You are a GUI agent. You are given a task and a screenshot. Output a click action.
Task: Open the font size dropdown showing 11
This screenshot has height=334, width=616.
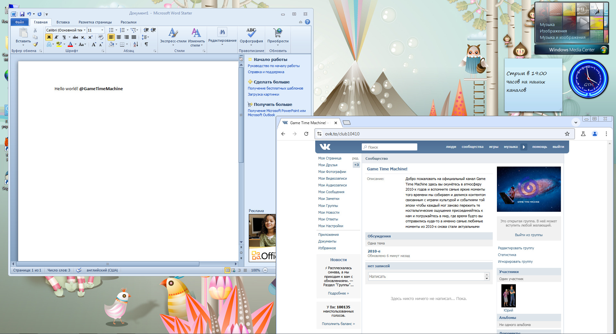(x=102, y=30)
